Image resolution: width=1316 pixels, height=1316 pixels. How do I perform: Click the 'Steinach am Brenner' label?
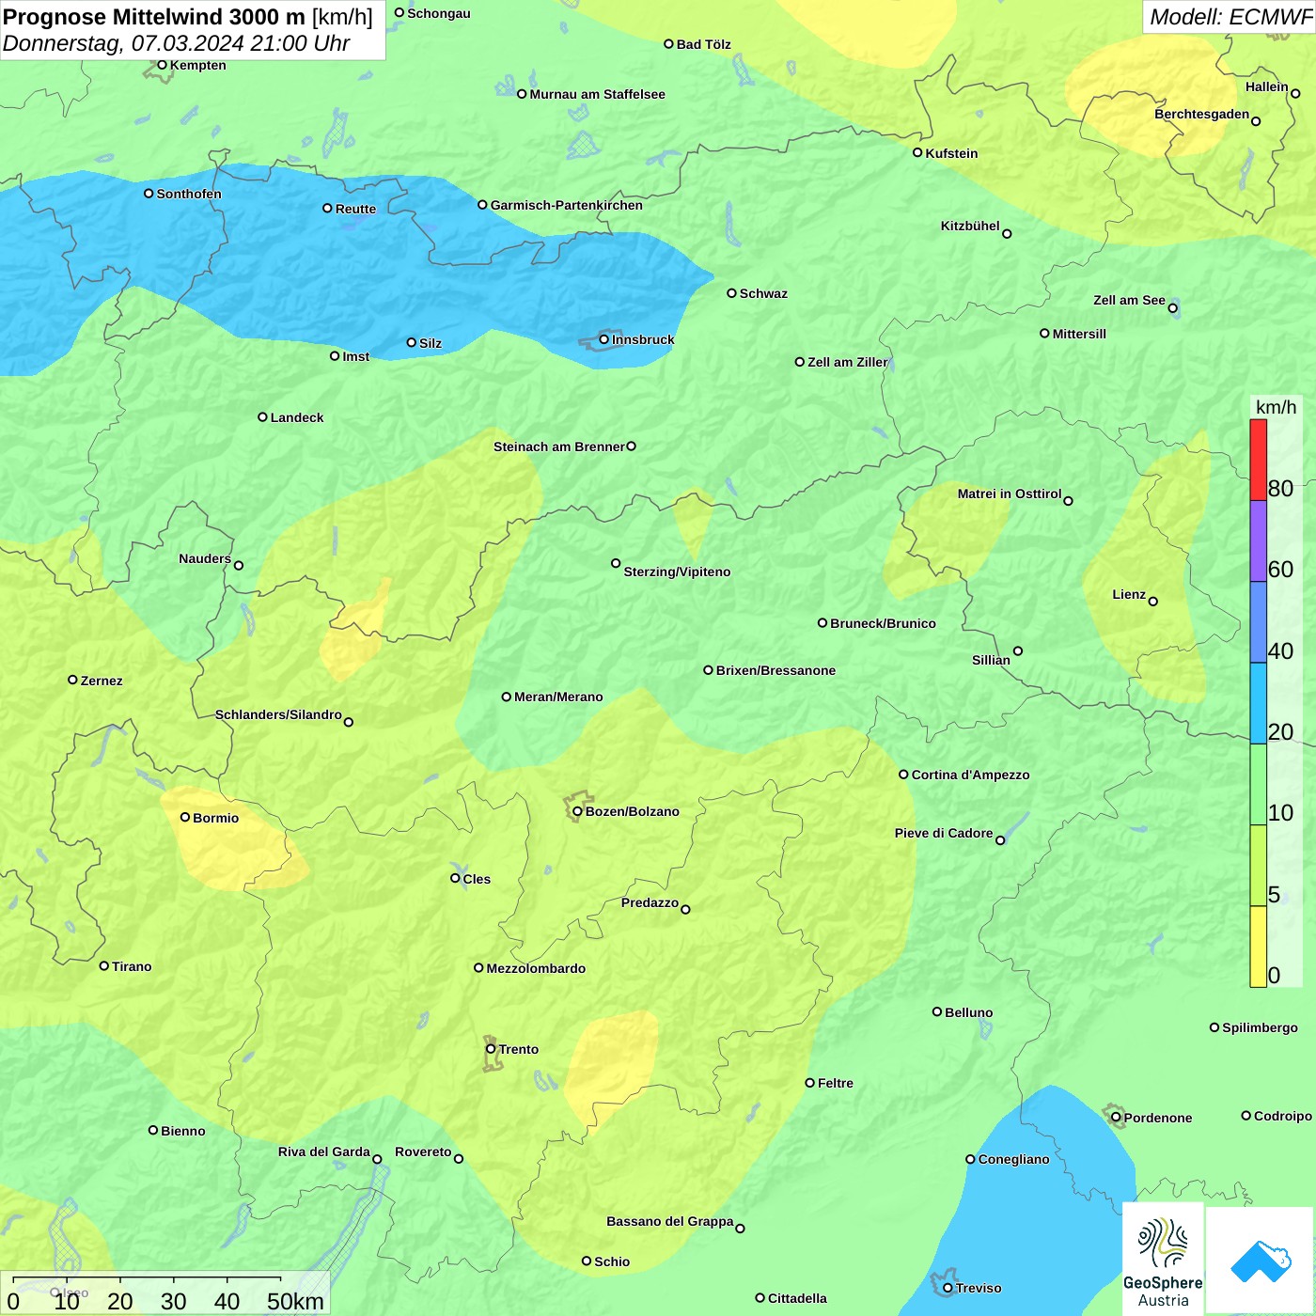[x=558, y=446]
